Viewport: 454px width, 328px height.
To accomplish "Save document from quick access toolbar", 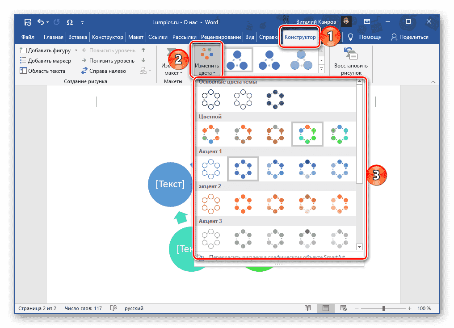I will [x=27, y=22].
